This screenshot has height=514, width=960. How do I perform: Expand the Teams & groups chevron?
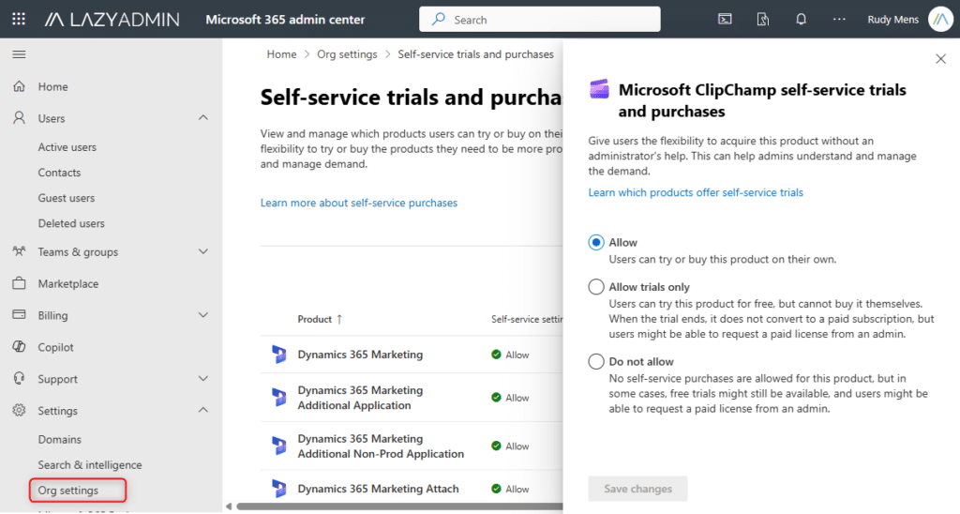(203, 251)
